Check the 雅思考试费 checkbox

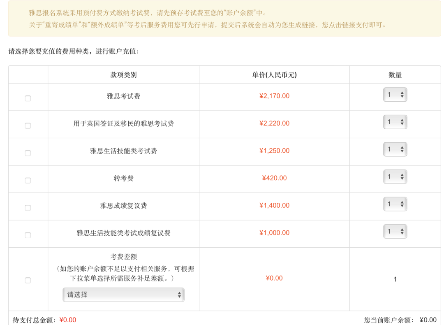pos(28,98)
